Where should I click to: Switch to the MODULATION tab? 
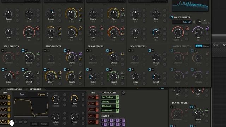[x=14, y=89]
